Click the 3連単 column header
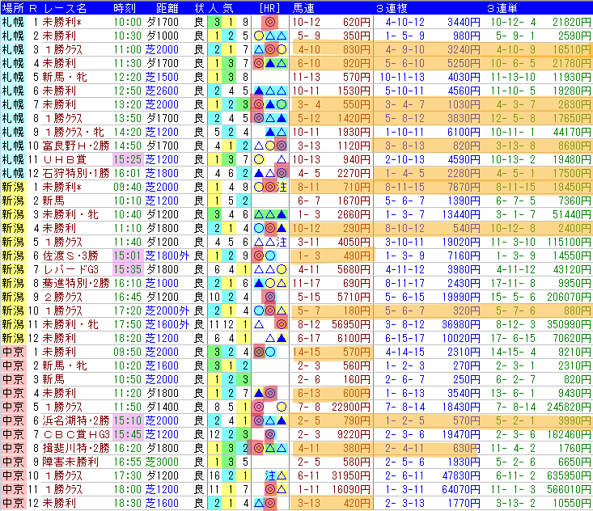 [x=502, y=8]
